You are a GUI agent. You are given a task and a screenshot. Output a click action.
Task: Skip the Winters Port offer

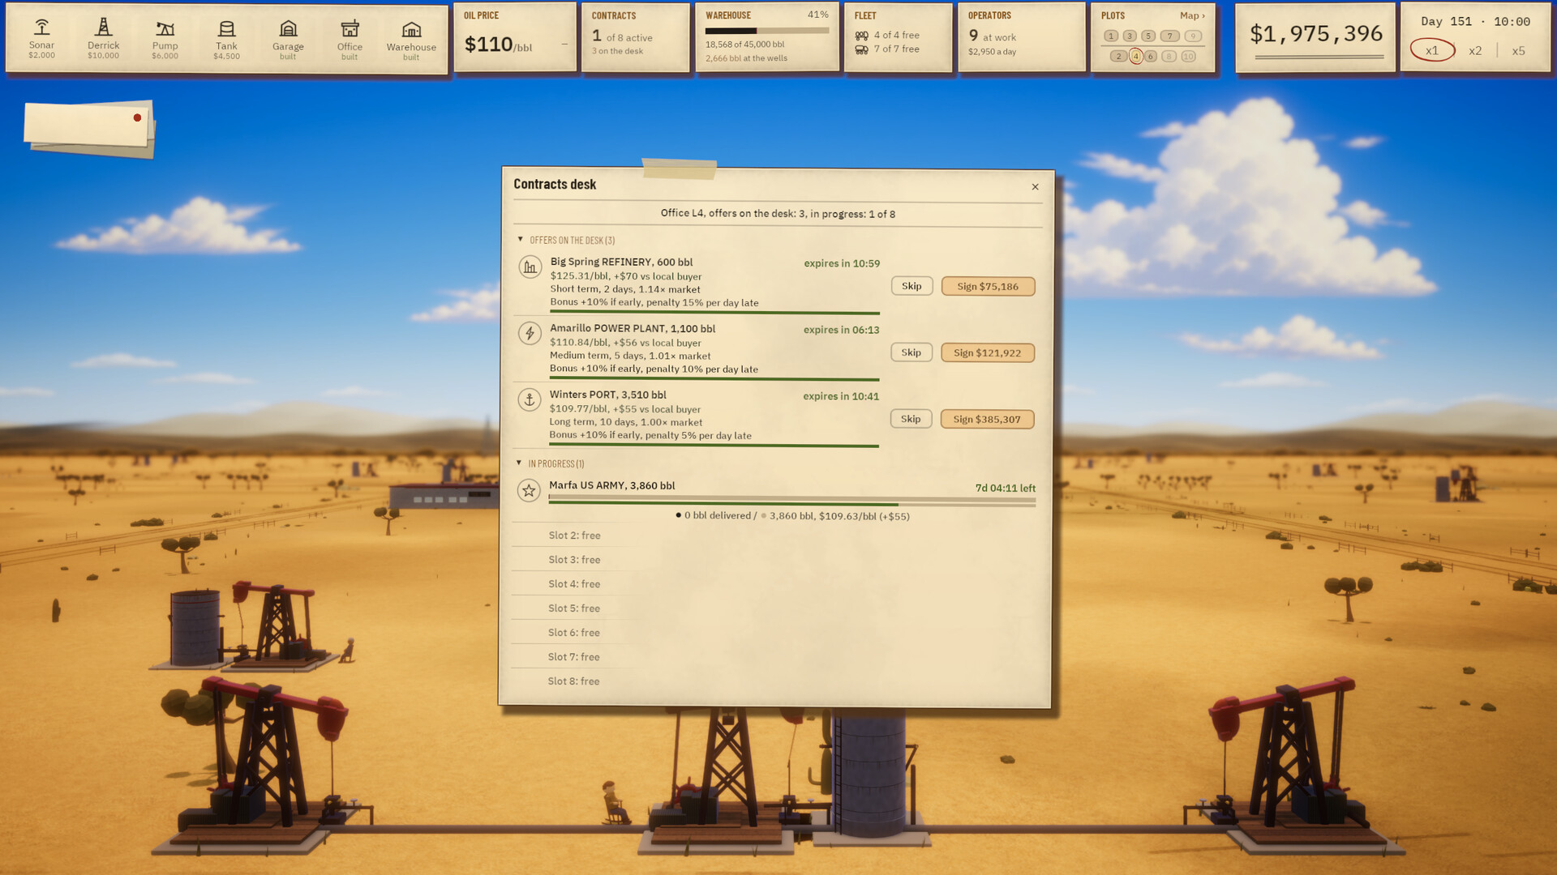[911, 419]
